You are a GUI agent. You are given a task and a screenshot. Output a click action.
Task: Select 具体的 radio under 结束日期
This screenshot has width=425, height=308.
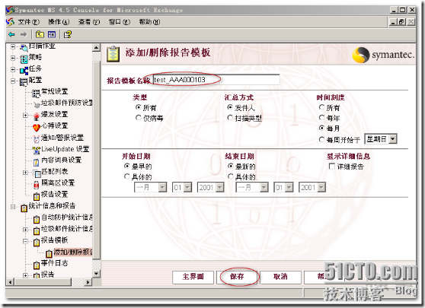tap(230, 176)
